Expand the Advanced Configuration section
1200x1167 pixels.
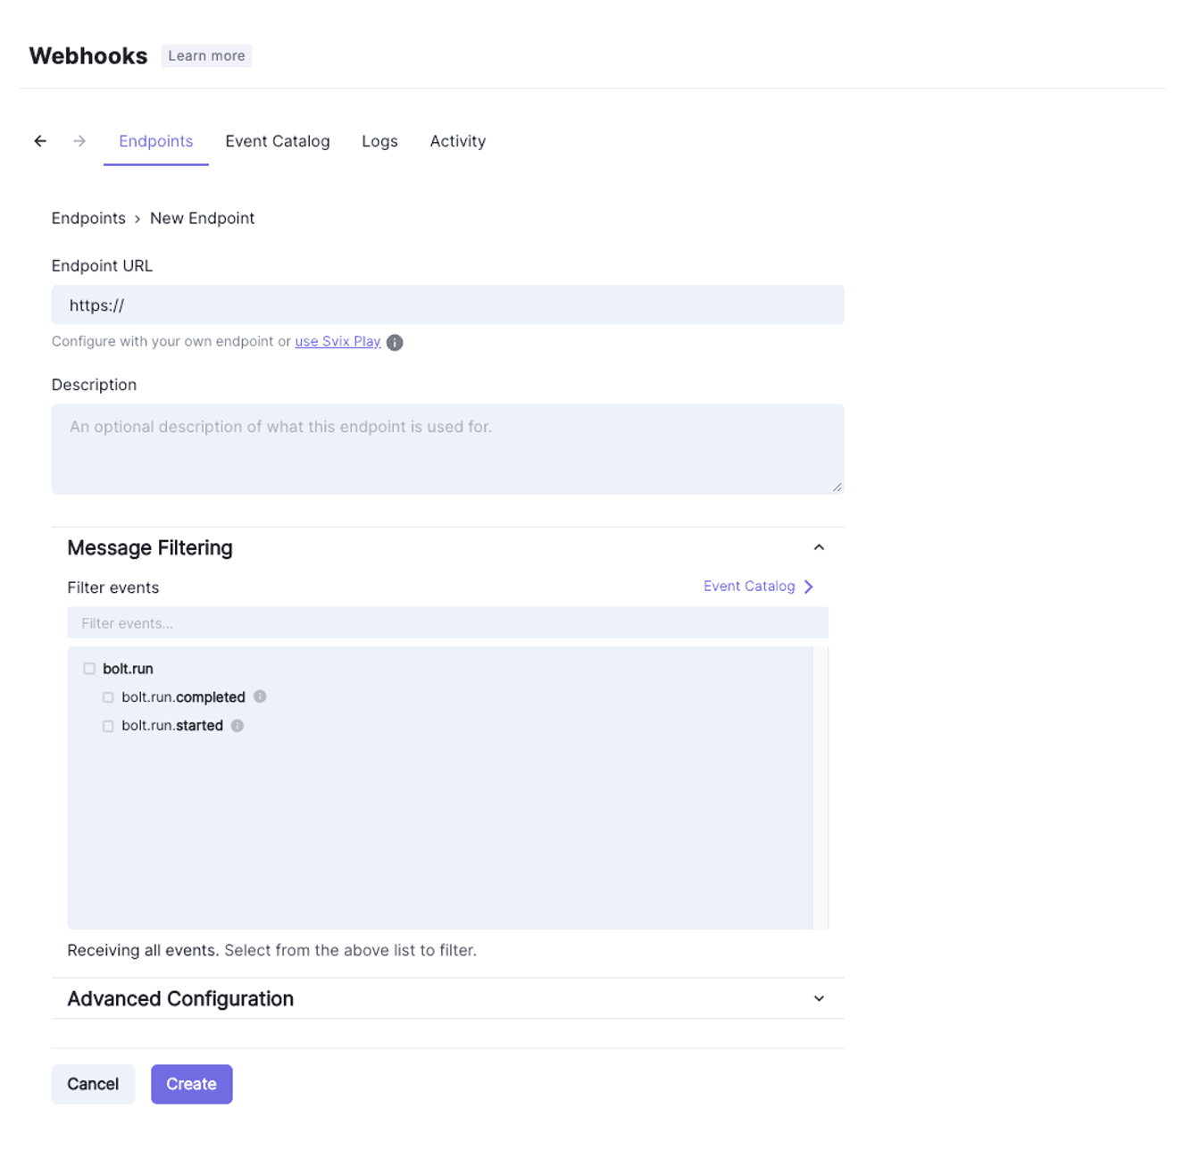819,998
